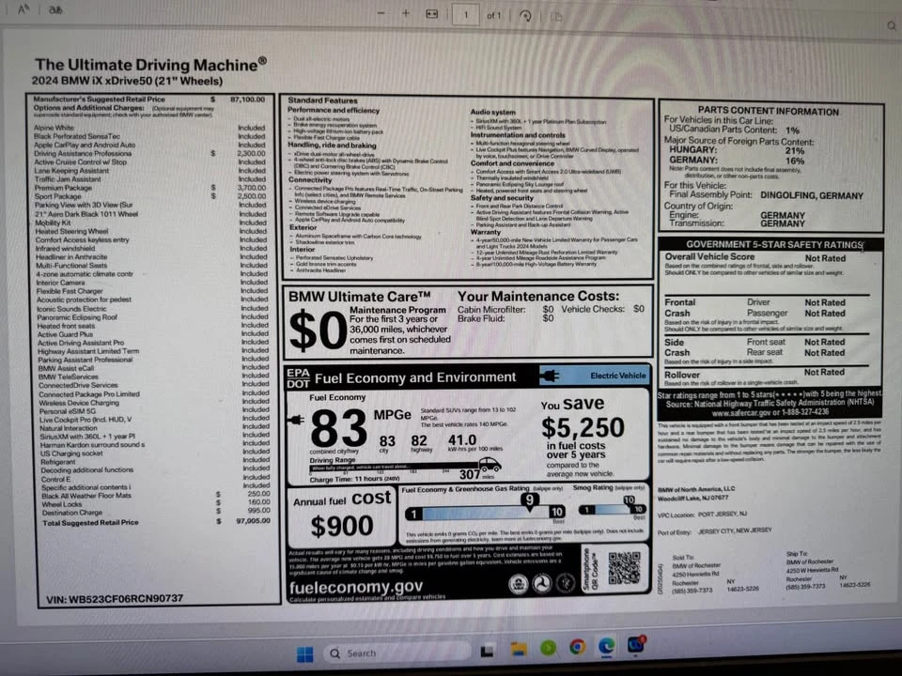
Task: Rotate the PDF page with rotate icon
Action: [x=525, y=16]
